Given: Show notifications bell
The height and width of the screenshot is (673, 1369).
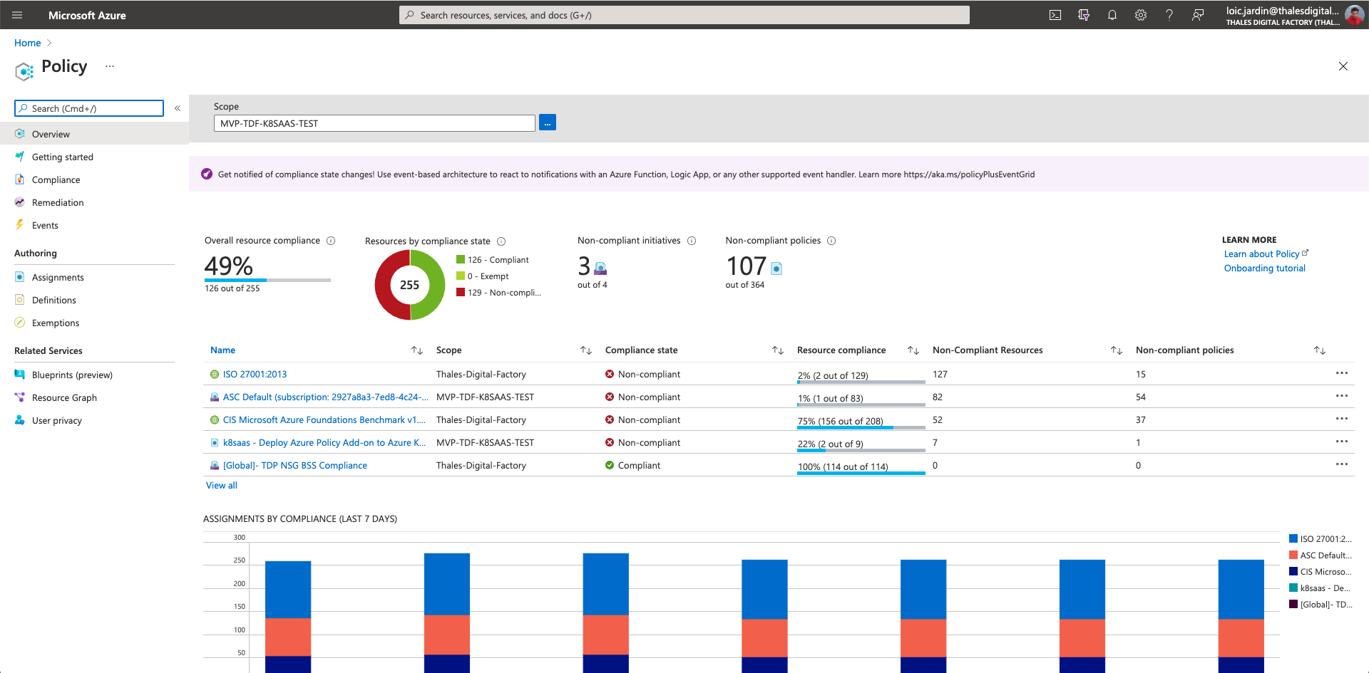Looking at the screenshot, I should pyautogui.click(x=1112, y=15).
